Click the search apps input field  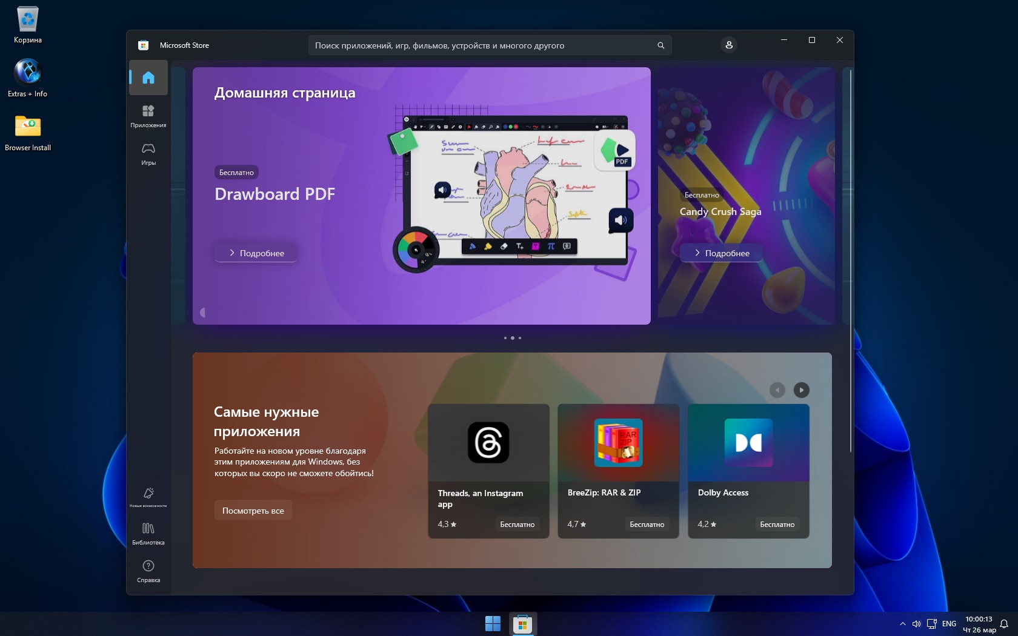coord(479,45)
